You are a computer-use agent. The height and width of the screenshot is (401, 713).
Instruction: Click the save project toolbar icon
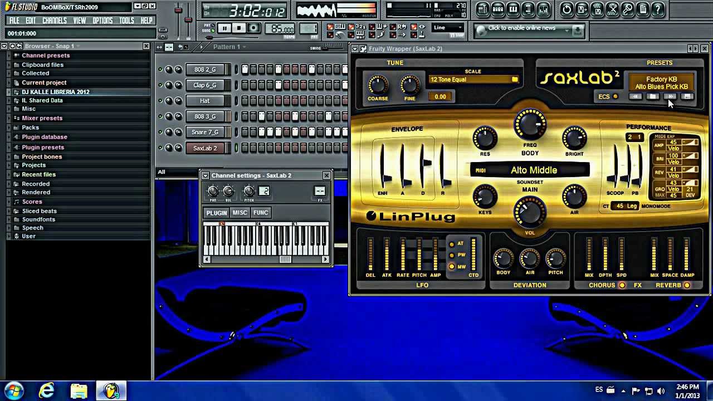[x=582, y=9]
